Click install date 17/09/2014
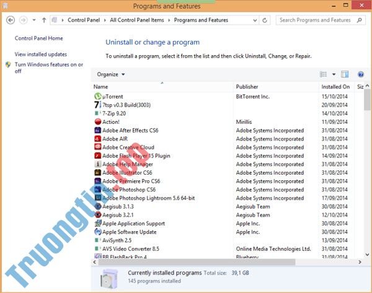 point(335,198)
